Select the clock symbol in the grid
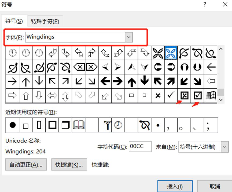The image size is (232, 192). click(x=12, y=53)
